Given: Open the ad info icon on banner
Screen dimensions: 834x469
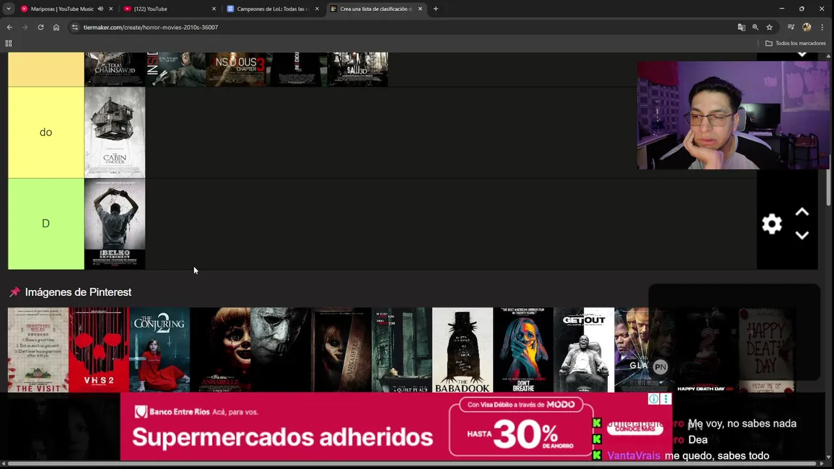Looking at the screenshot, I should click(654, 399).
